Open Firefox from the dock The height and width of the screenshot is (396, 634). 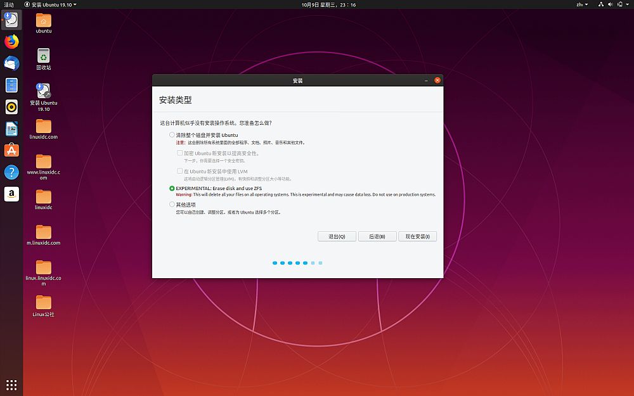(11, 42)
